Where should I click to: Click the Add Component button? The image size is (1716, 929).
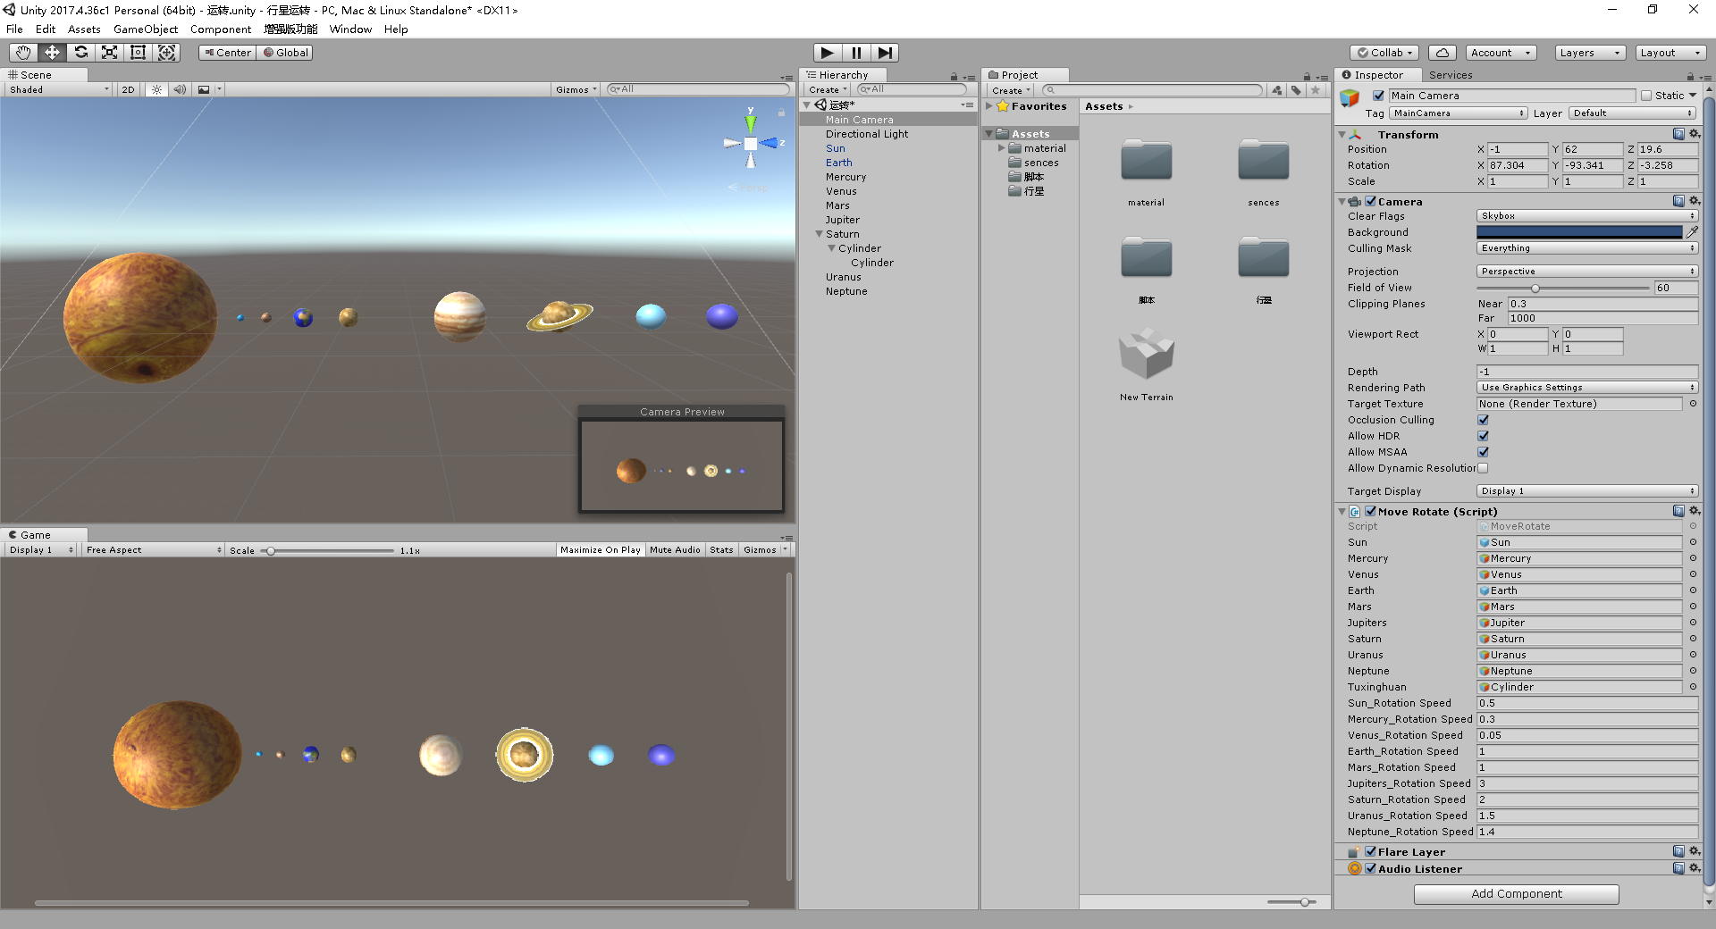pyautogui.click(x=1516, y=893)
